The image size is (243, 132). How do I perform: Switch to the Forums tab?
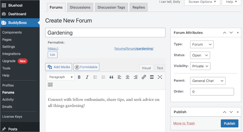click(56, 7)
